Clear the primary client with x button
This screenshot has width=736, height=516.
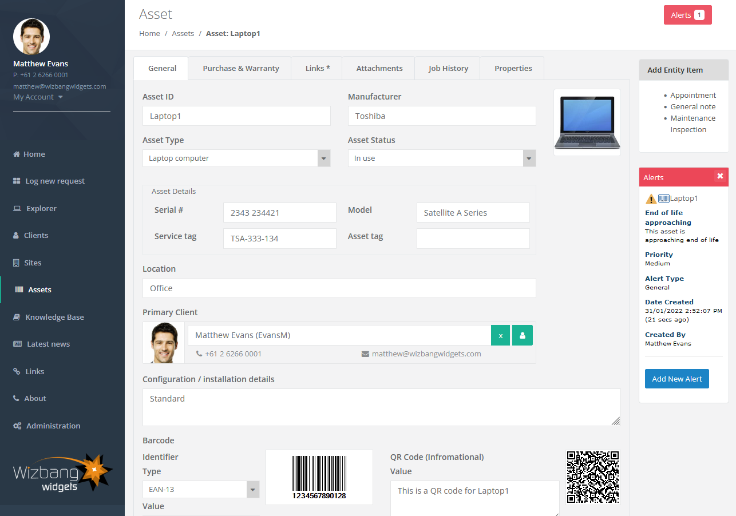pos(501,335)
